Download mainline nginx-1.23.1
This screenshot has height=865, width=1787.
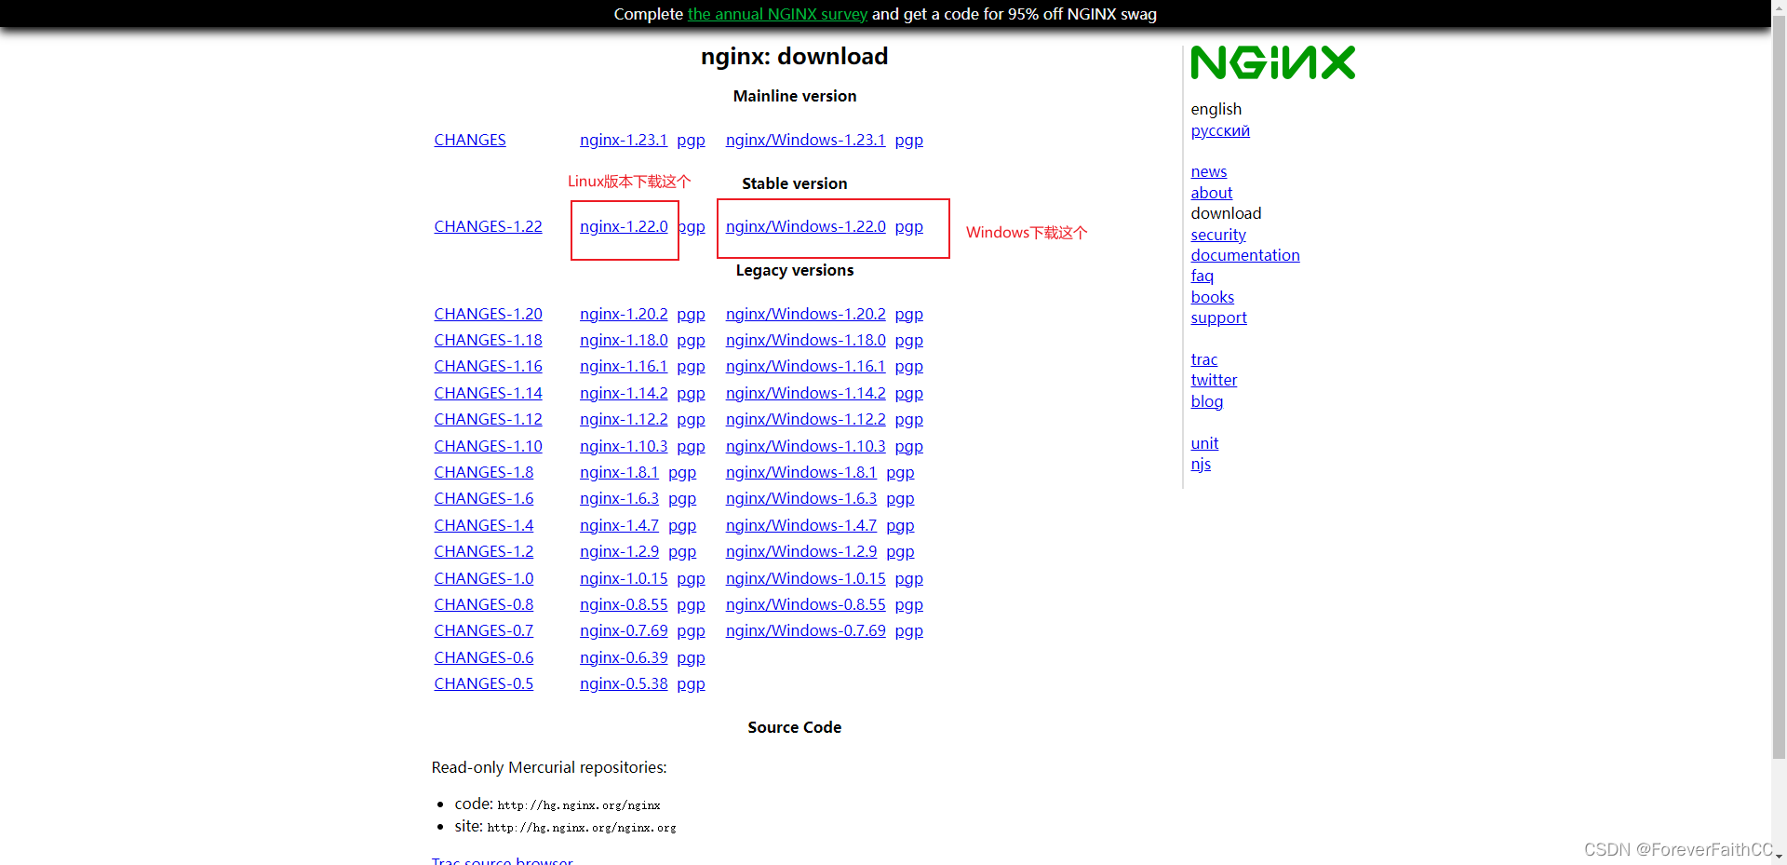click(624, 140)
